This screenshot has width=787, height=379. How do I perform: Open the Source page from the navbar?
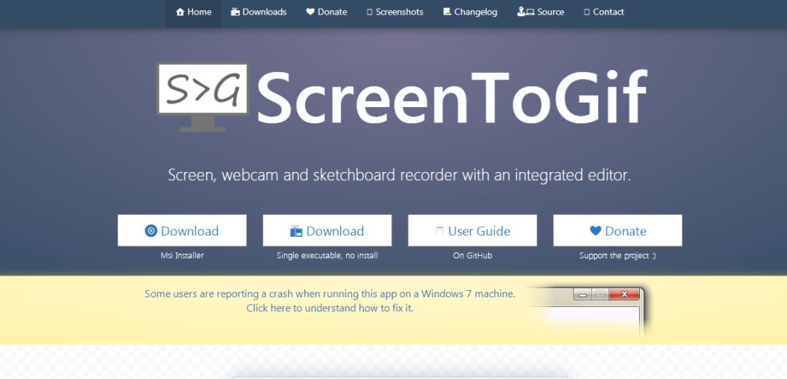click(x=541, y=12)
